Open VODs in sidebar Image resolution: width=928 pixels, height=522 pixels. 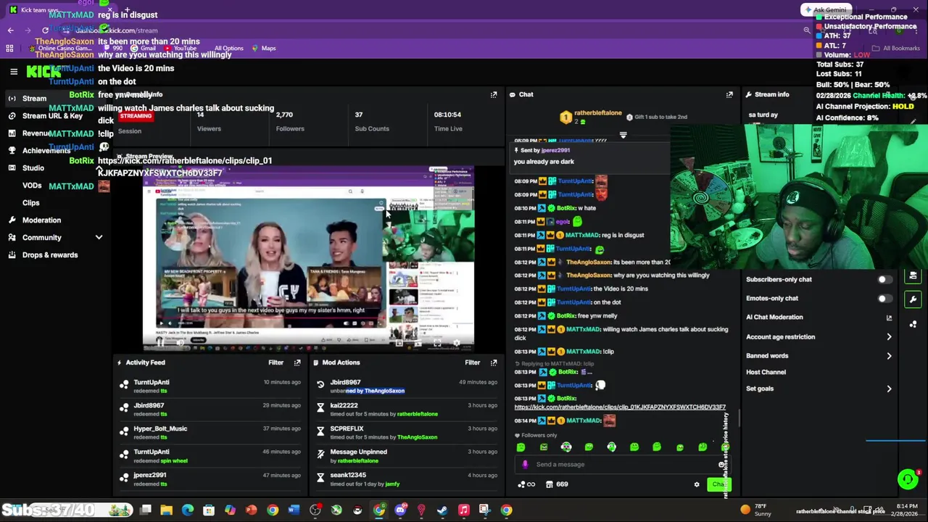(x=32, y=186)
